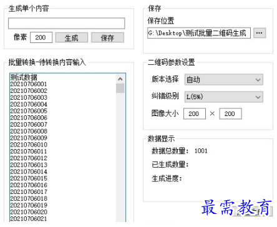
Task: Click the 图像大小 label
Action: [x=165, y=113]
